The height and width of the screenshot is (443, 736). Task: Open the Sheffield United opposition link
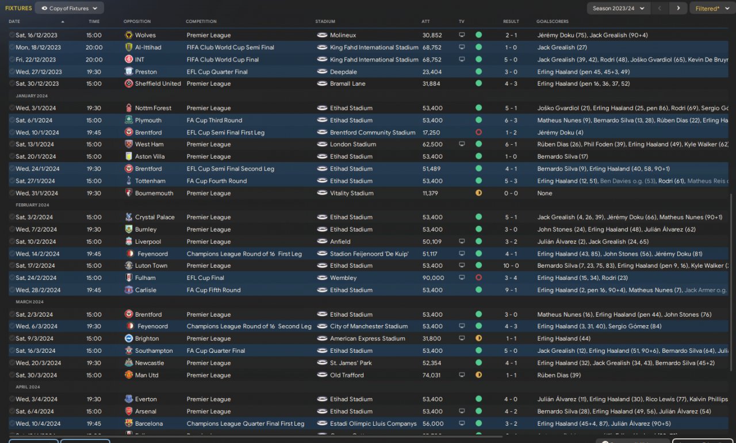158,84
